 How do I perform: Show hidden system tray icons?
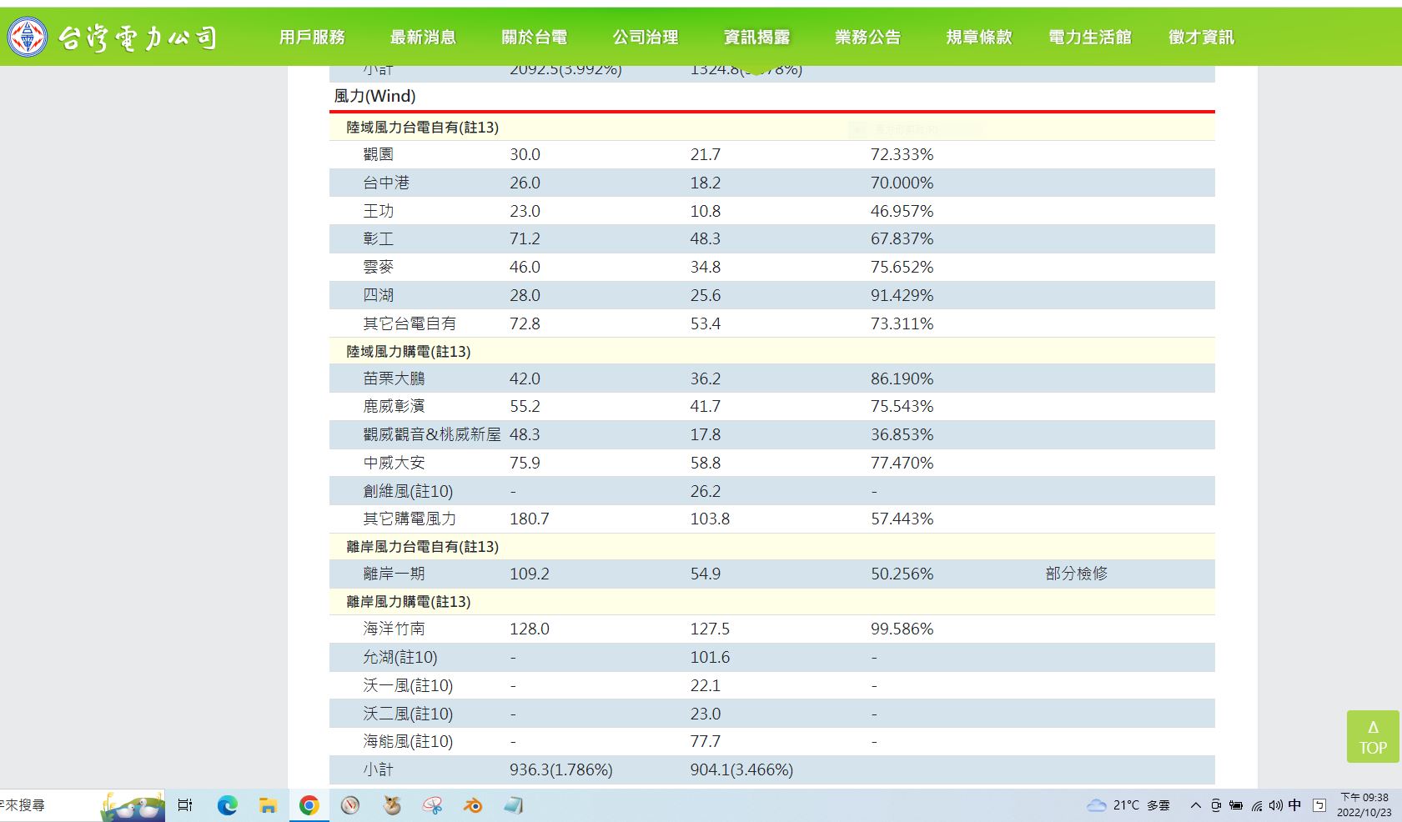coord(1195,805)
